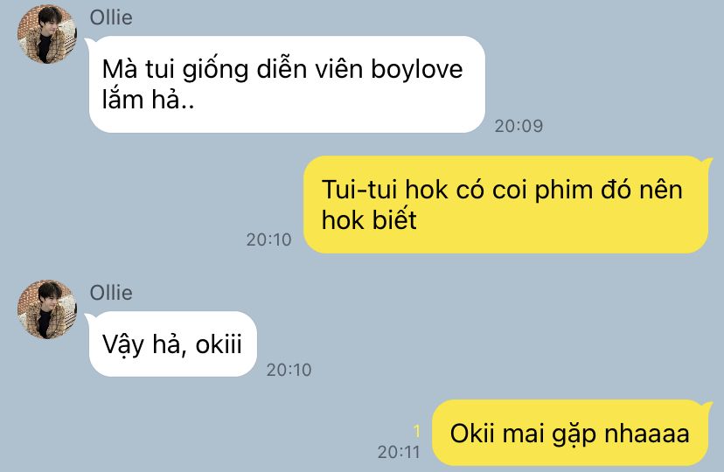Click the 20:10 timestamp beside 'Vậy hả, okiii'
Image resolution: width=724 pixels, height=472 pixels.
[x=289, y=370]
